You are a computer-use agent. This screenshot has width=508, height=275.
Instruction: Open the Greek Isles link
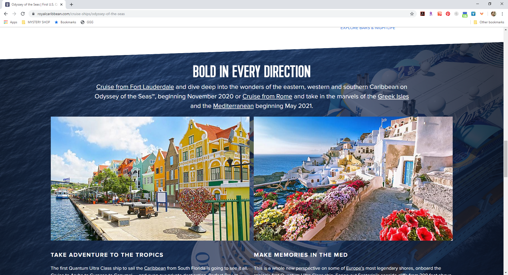(x=393, y=97)
